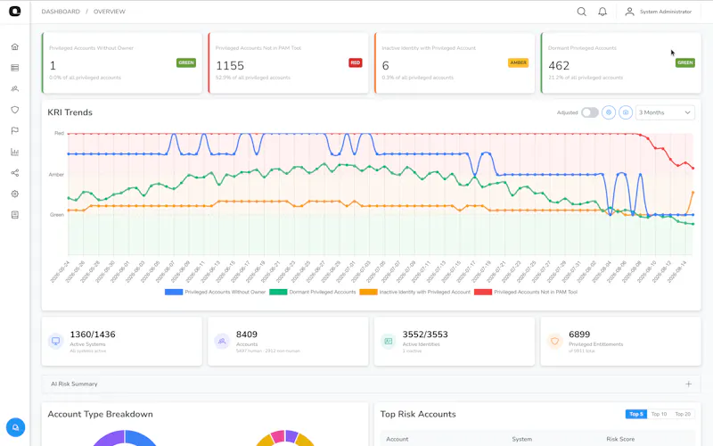Click the KRI Trends heading
The image size is (713, 446).
tap(70, 112)
